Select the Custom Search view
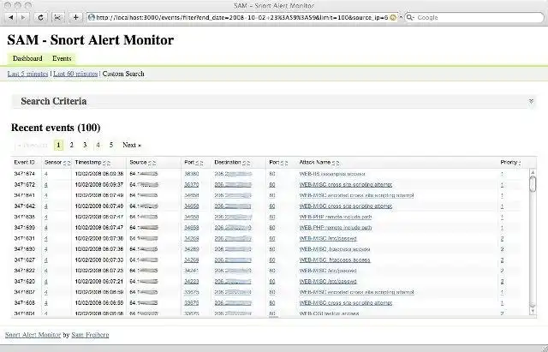 123,74
